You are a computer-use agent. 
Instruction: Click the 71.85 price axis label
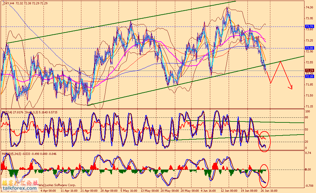(309, 85)
